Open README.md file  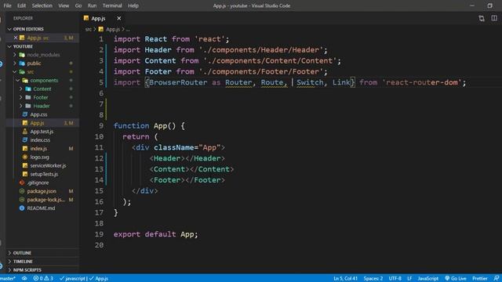[x=41, y=208]
